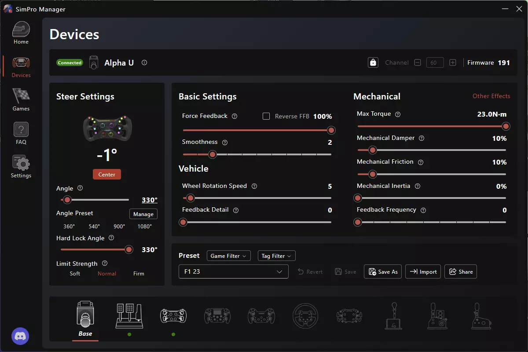Select the active steering wheel with green dot

click(x=173, y=316)
